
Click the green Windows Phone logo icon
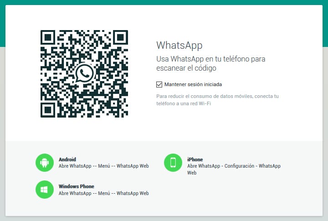pos(45,190)
